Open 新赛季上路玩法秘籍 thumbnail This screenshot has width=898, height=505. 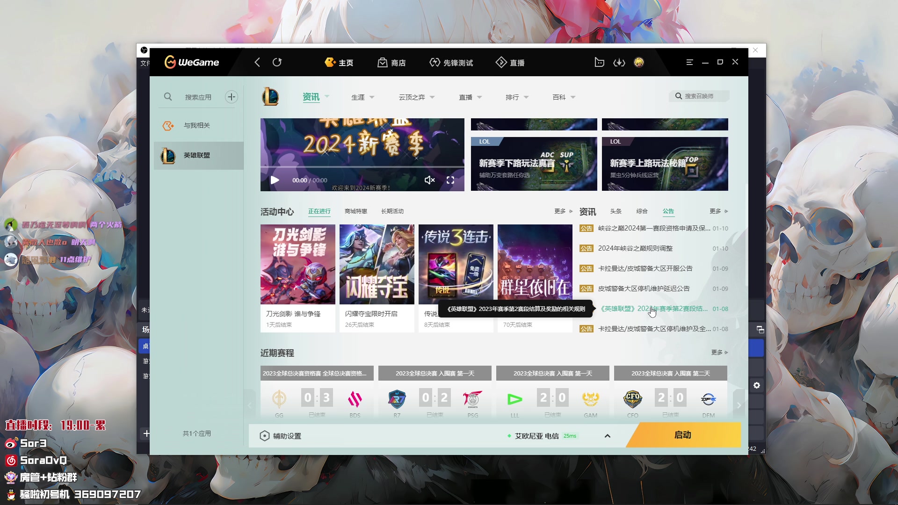[x=665, y=164]
